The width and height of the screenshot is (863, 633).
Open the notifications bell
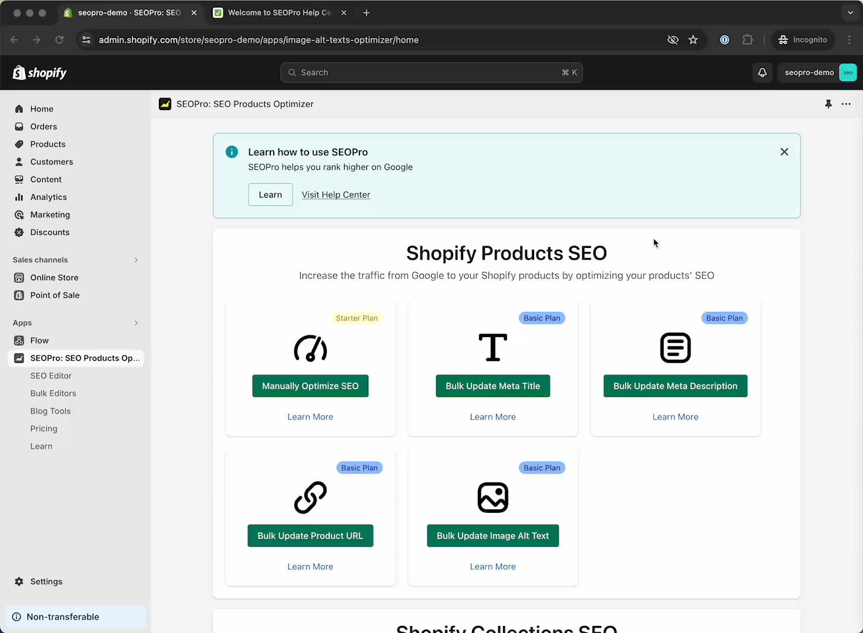click(762, 73)
